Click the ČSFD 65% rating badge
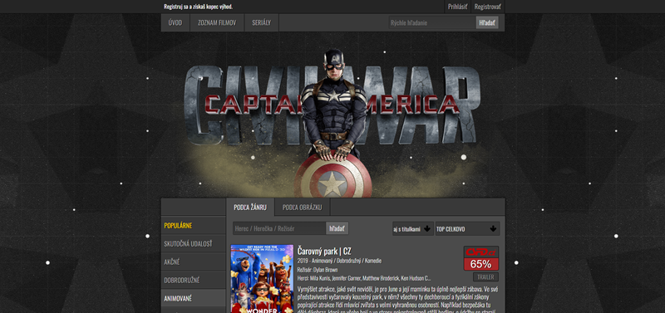Screen dimensions: 665x313 [481, 258]
